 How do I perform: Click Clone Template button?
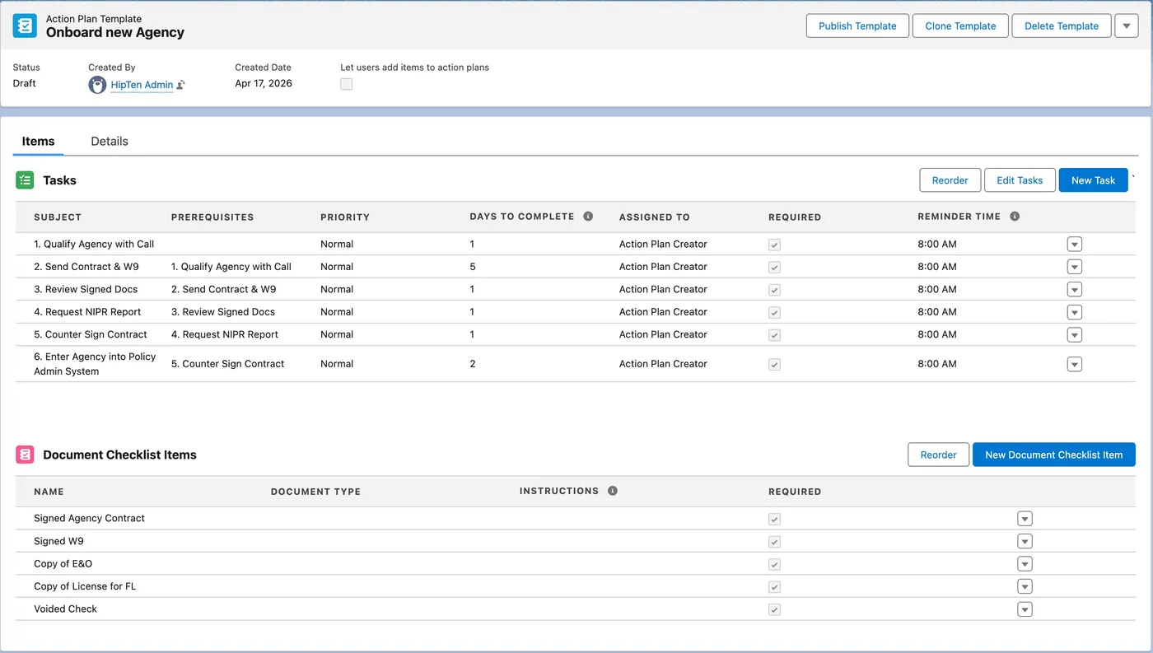pos(960,26)
